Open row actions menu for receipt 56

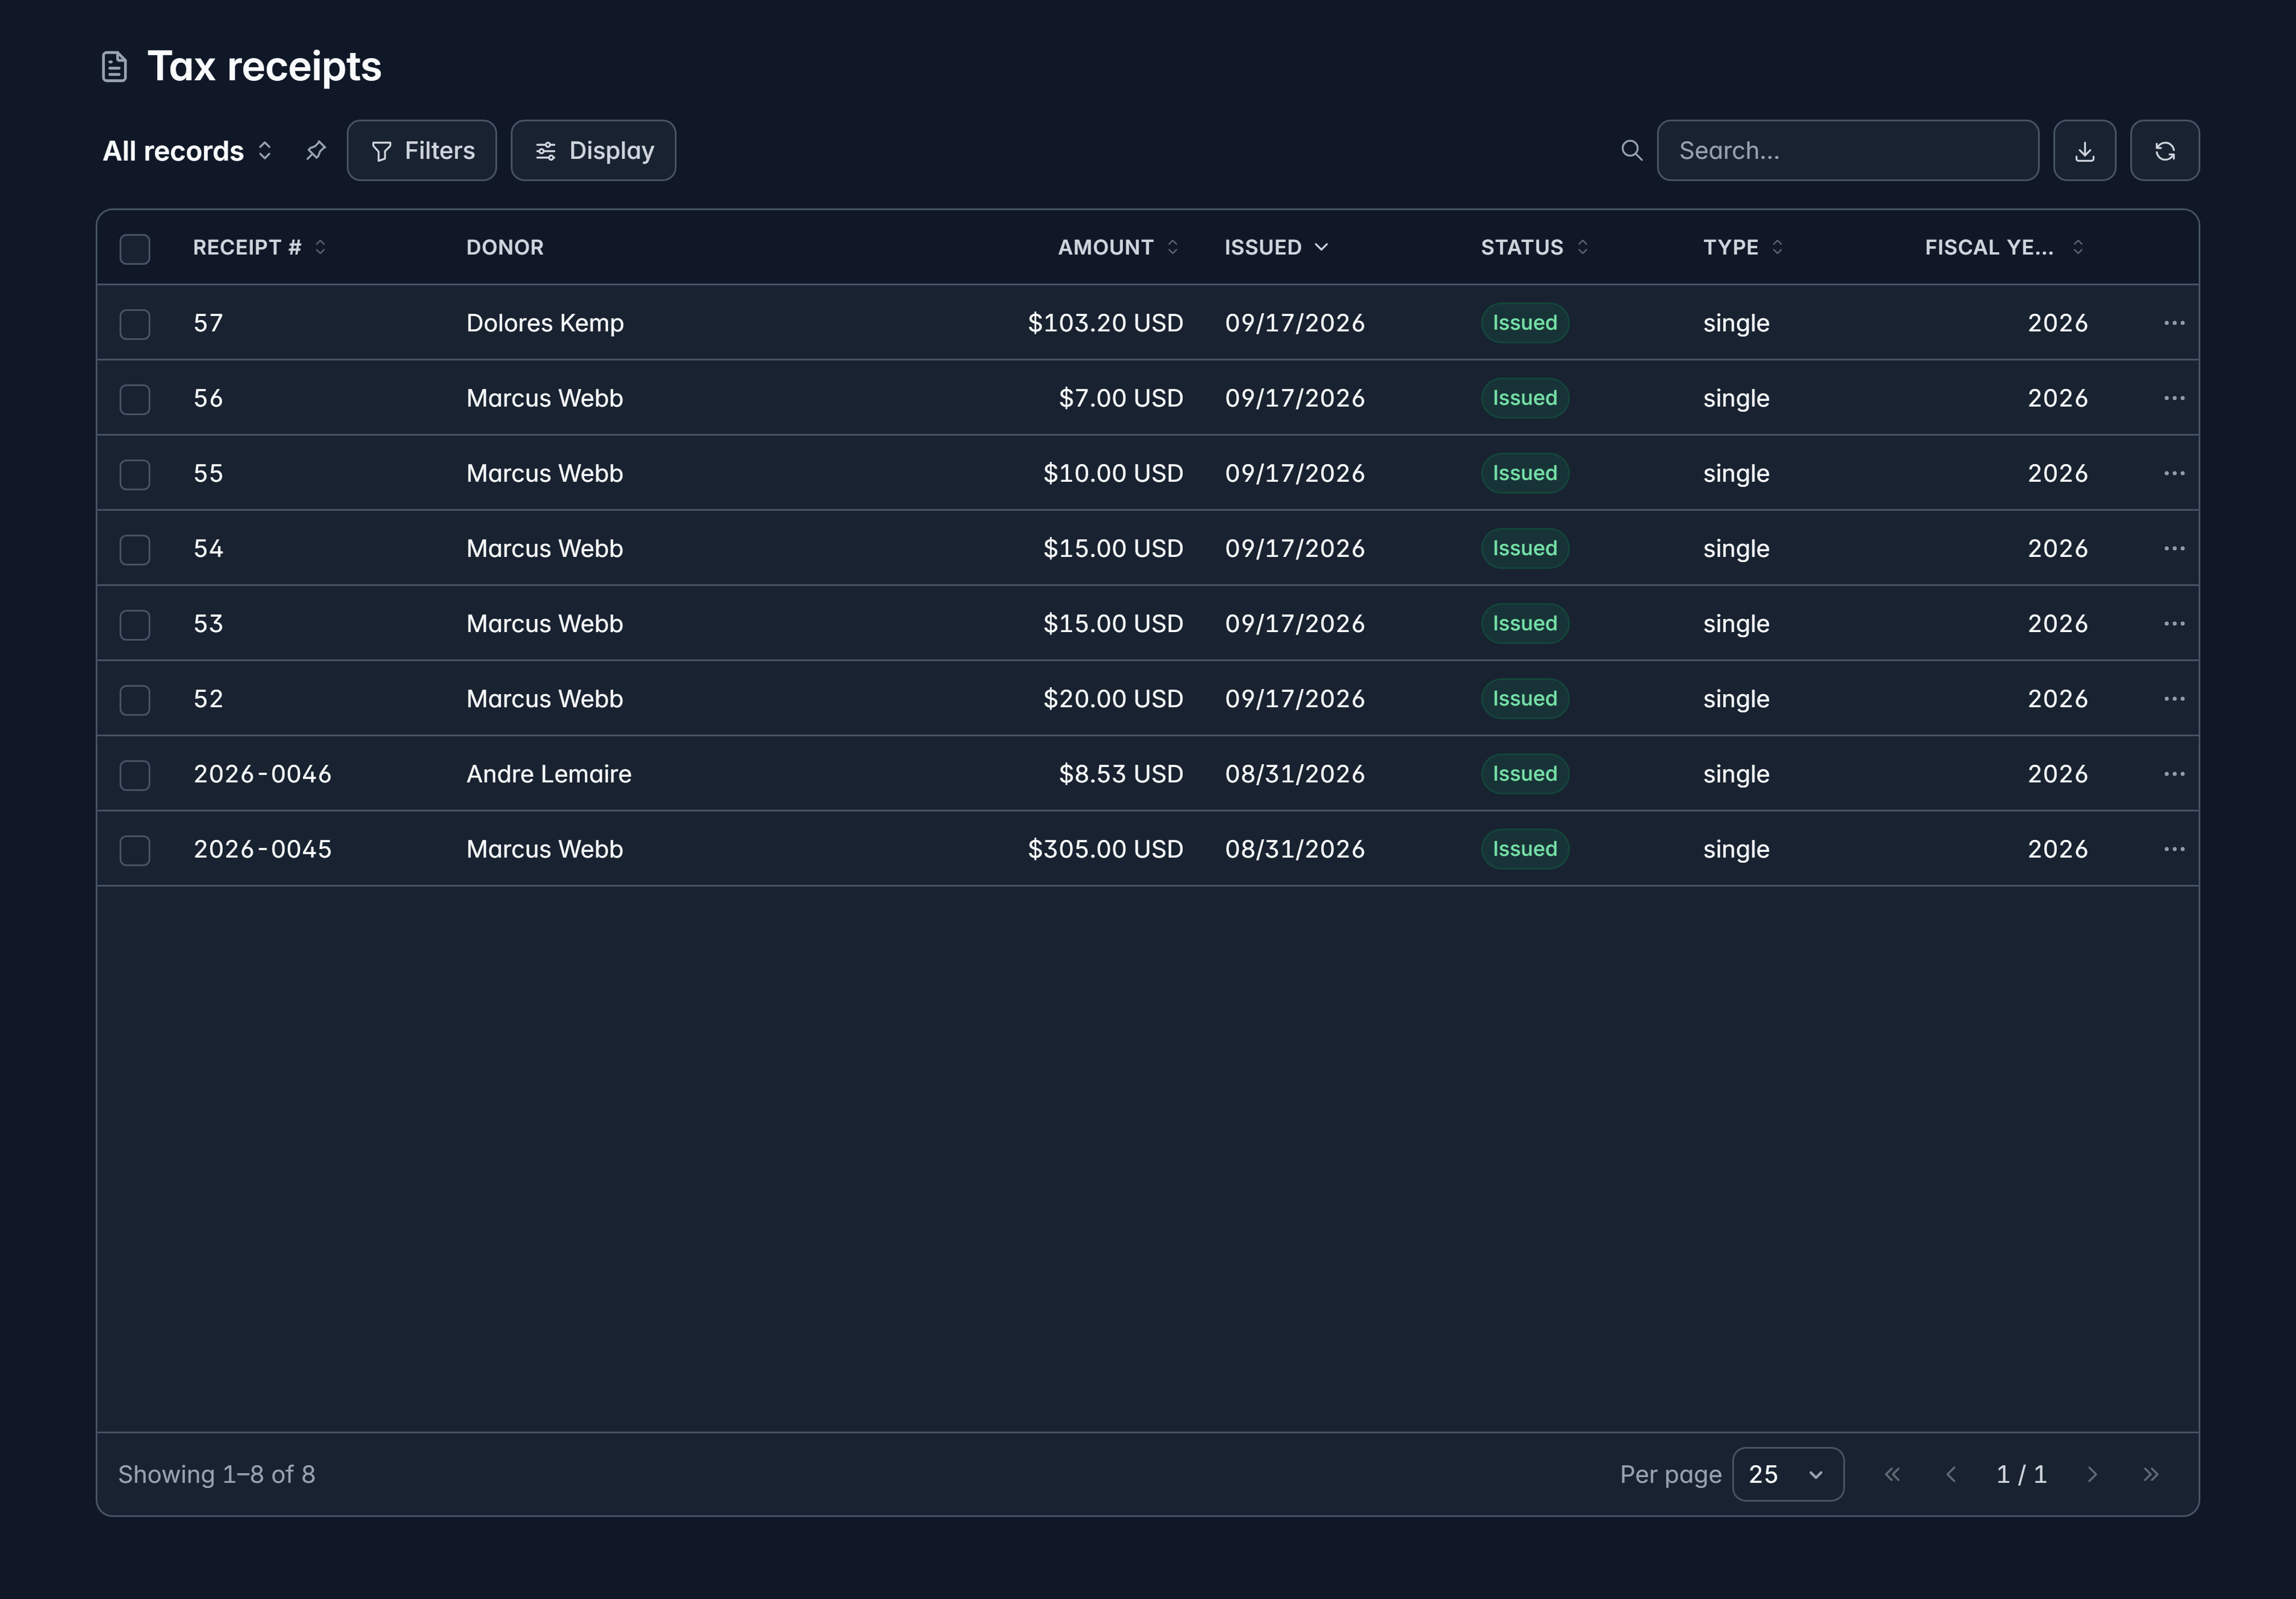click(x=2173, y=398)
